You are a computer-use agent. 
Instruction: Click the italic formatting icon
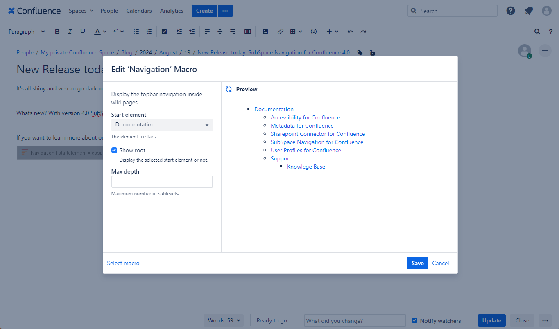click(x=70, y=32)
